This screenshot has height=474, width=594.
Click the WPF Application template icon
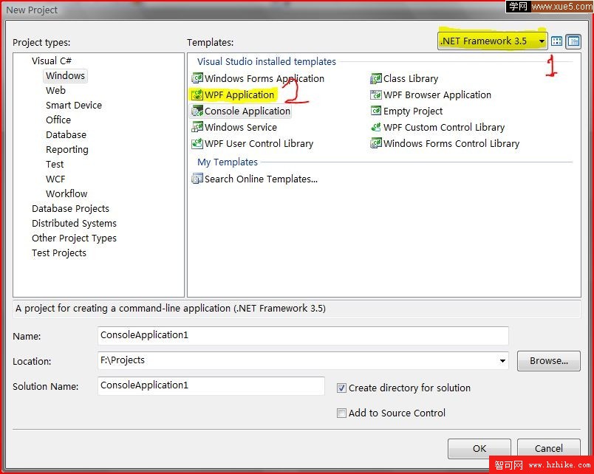pyautogui.click(x=197, y=95)
